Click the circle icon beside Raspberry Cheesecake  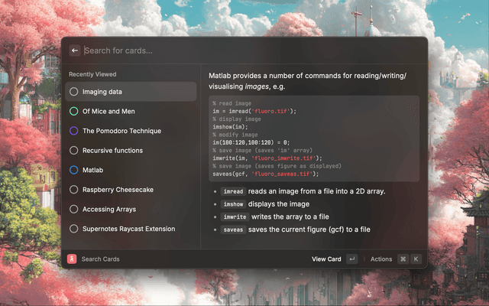pyautogui.click(x=73, y=190)
